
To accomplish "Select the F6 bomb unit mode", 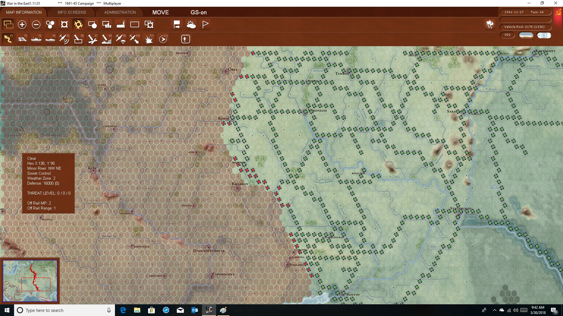I will (78, 39).
